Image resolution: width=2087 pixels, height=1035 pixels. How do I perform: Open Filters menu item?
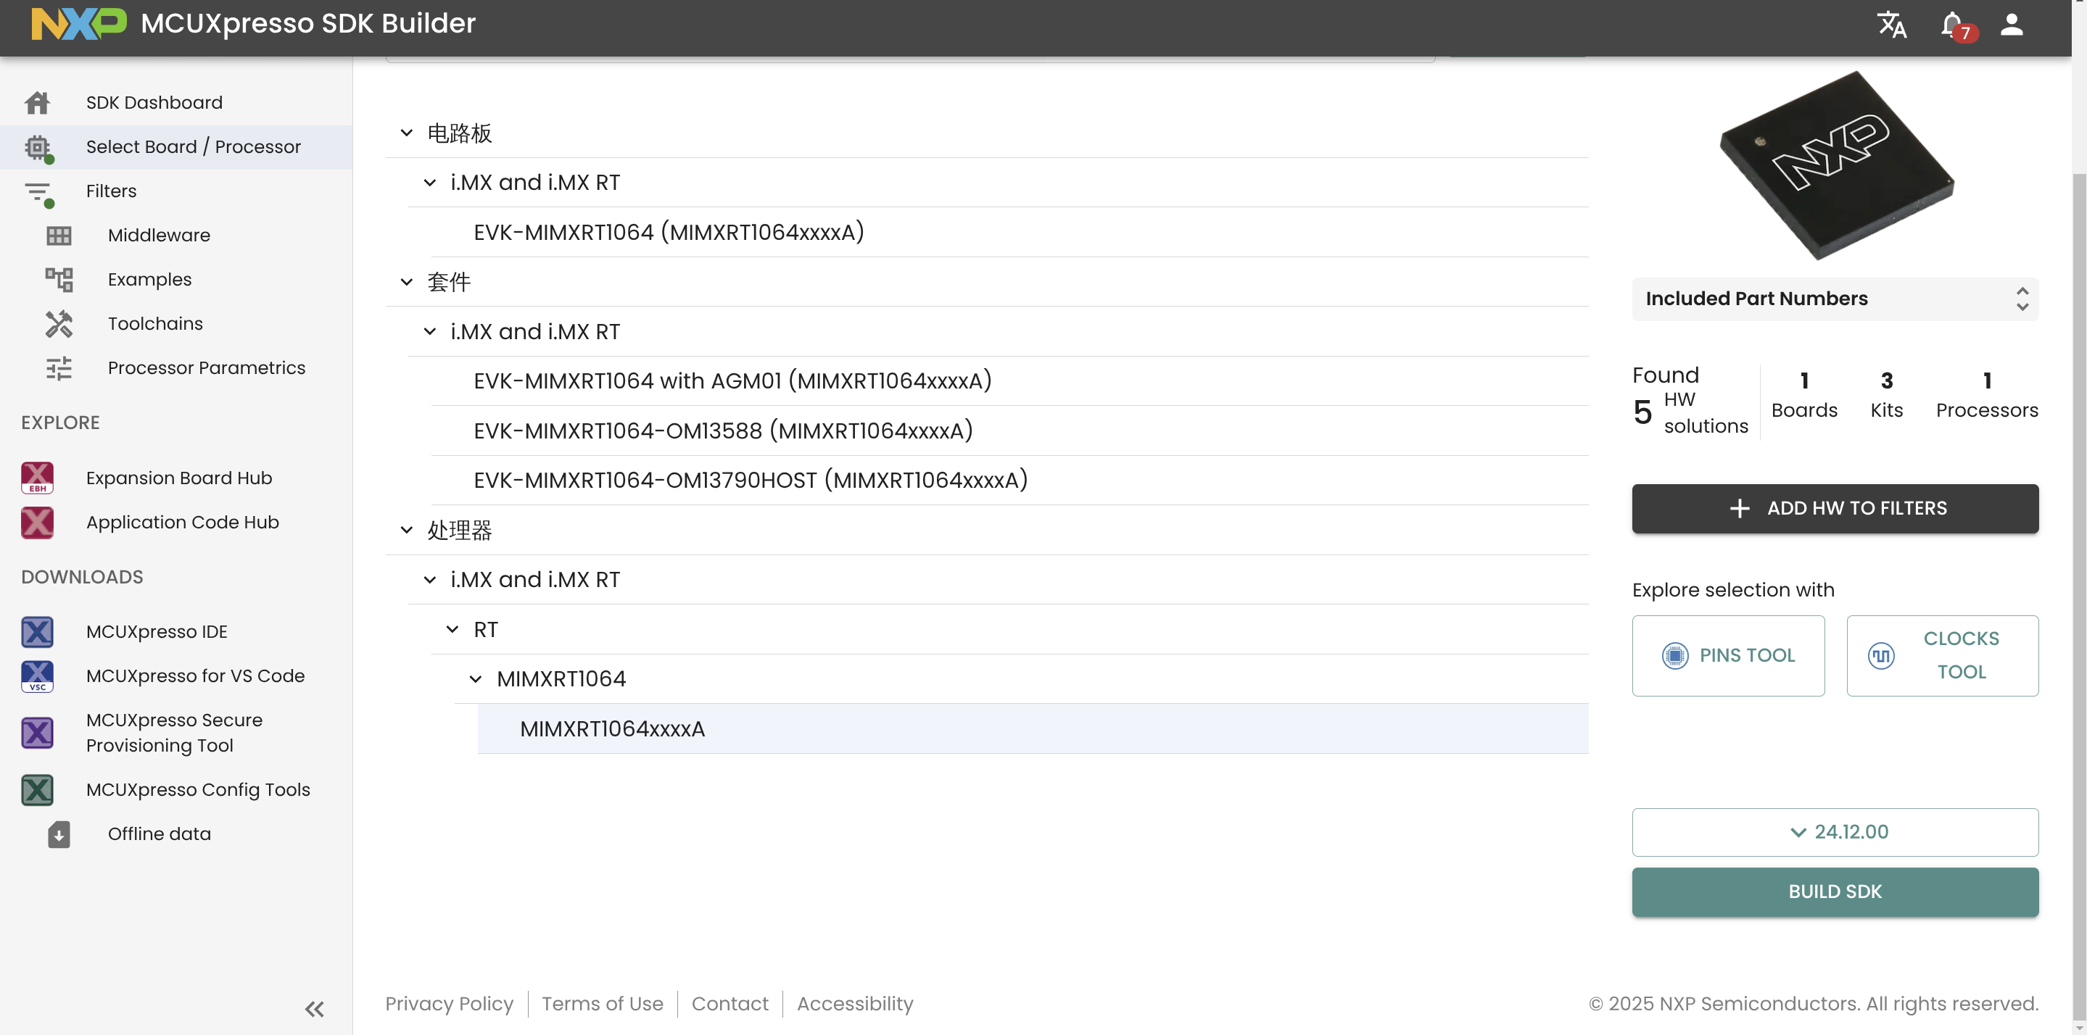111,191
